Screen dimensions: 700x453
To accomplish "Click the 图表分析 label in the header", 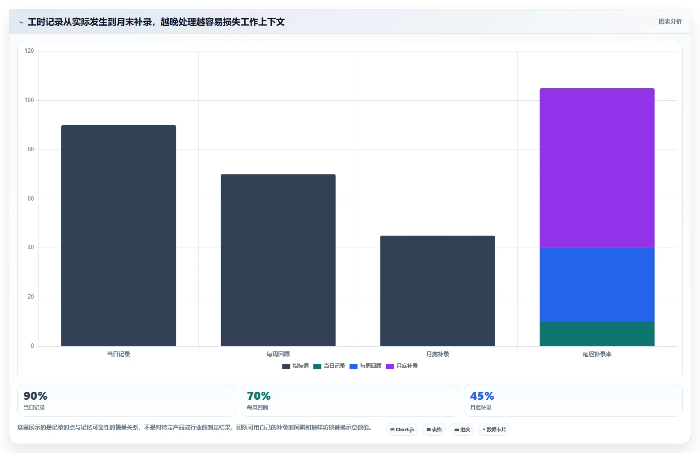I will [x=670, y=21].
